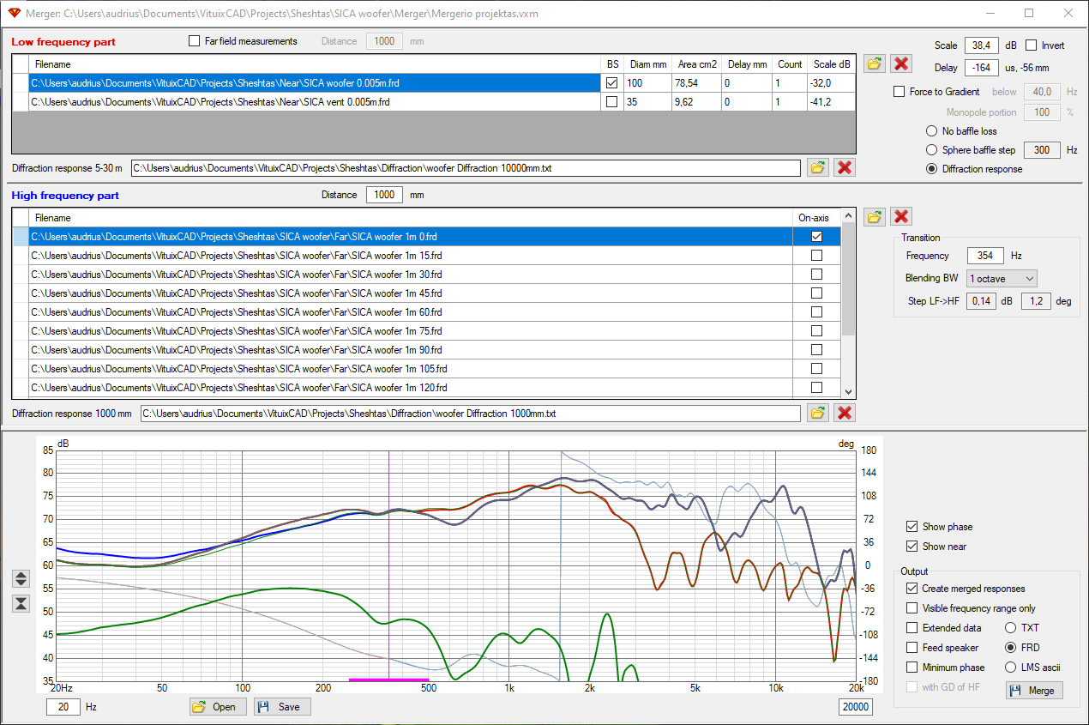Toggle Show phase checkbox
This screenshot has width=1089, height=725.
click(912, 527)
